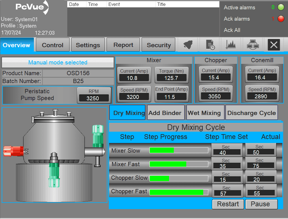This screenshot has height=219, width=288.
Task: Click the green Active alarms indicator
Action: tap(281, 8)
